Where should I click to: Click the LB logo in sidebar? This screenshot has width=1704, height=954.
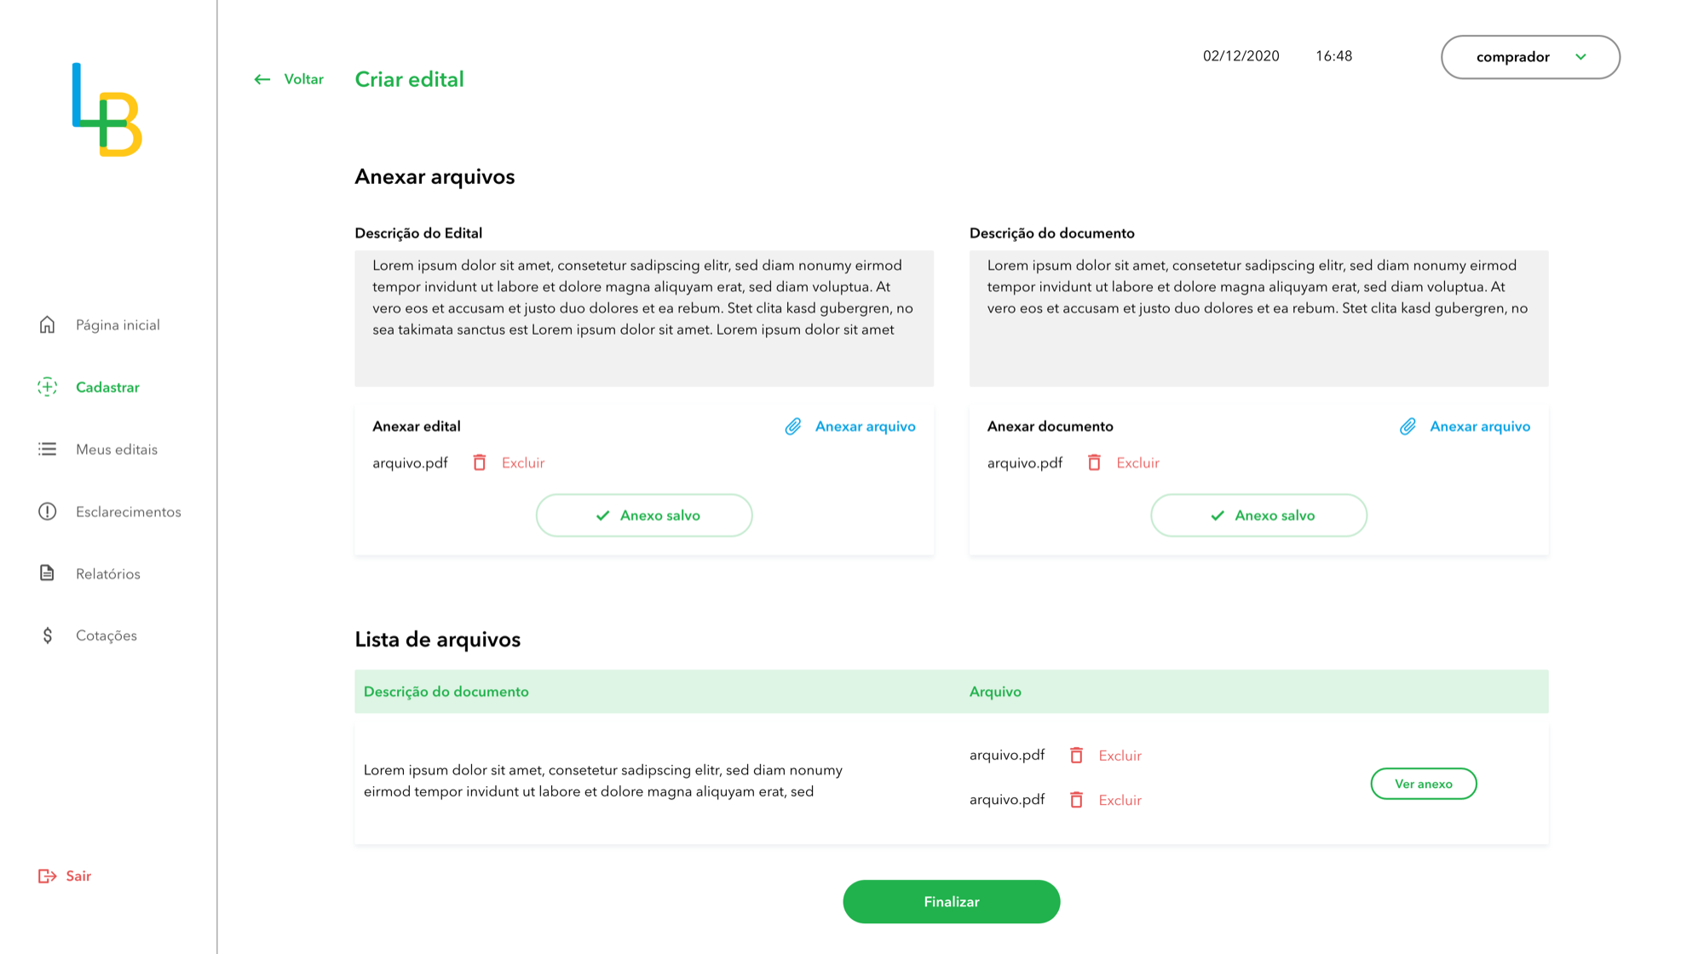pyautogui.click(x=107, y=109)
